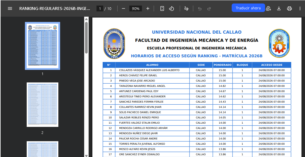Click the PONDERADO column header
The width and height of the screenshot is (305, 157).
pos(223,65)
